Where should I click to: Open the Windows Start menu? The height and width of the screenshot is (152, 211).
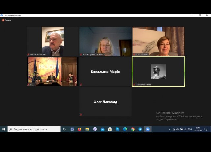(4, 129)
